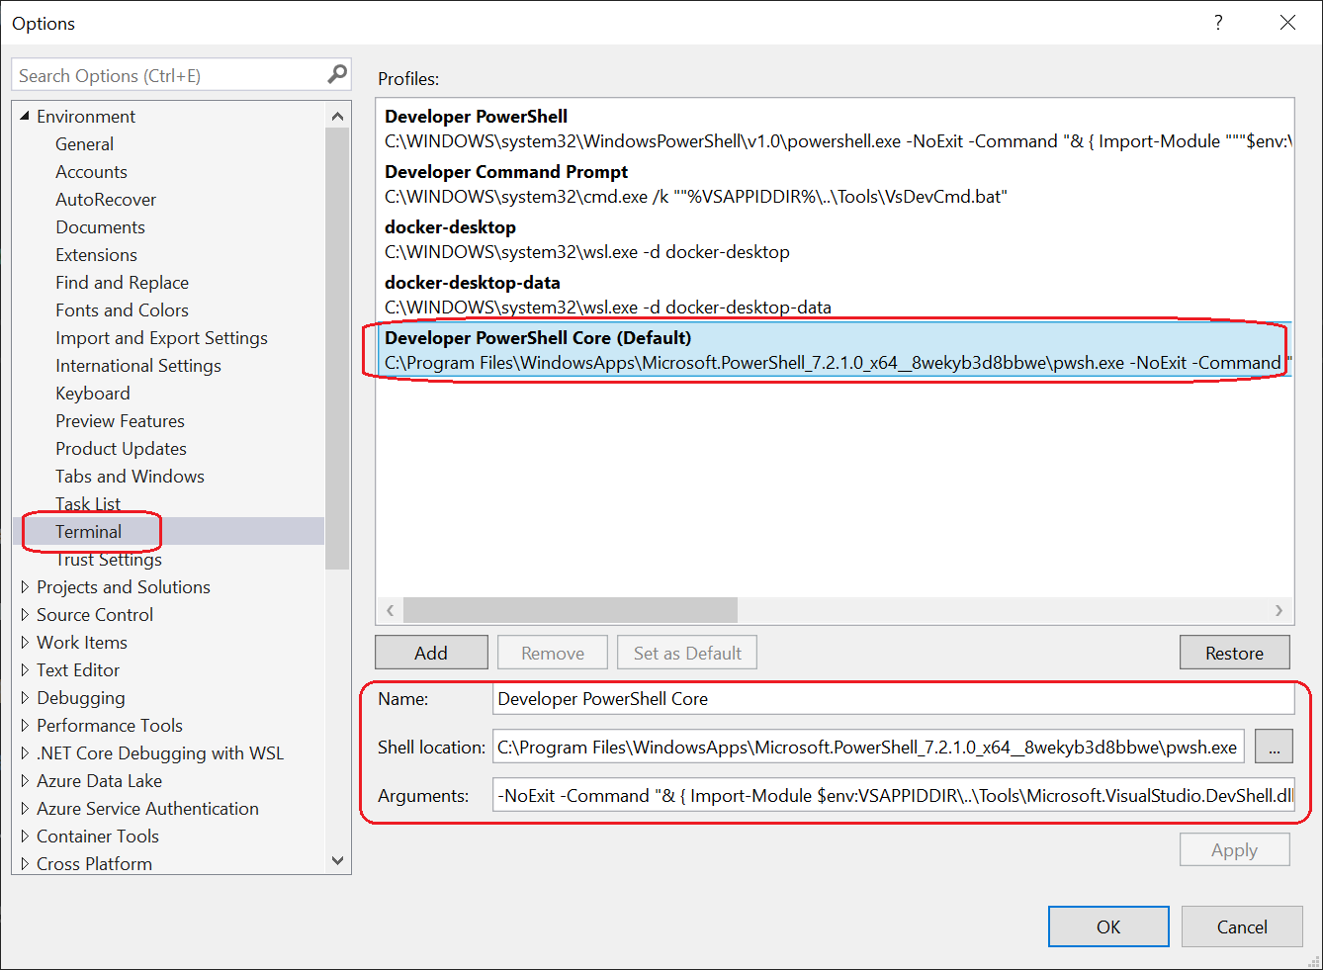Viewport: 1323px width, 970px height.
Task: Open the Trust Settings page
Action: pos(109,559)
